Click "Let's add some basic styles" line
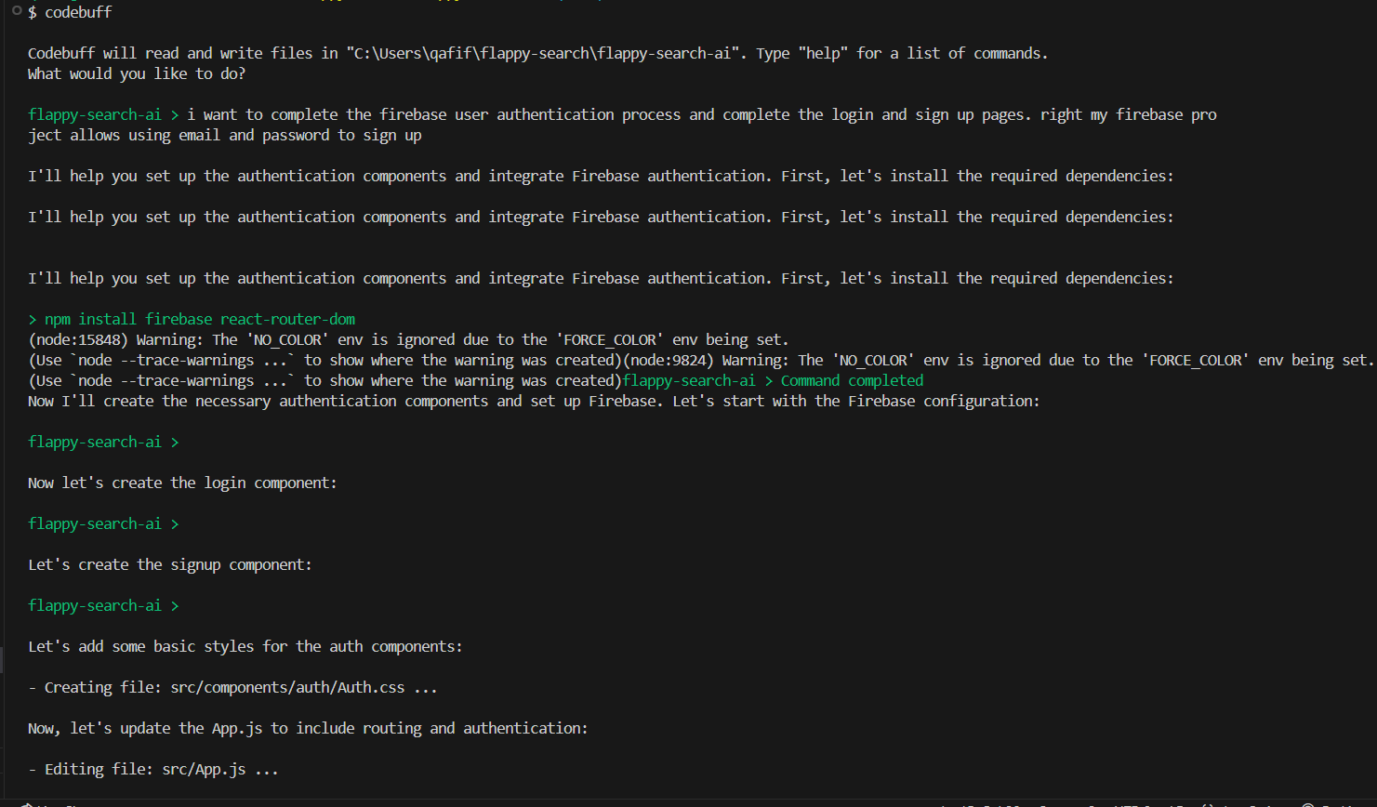Screen dimensions: 1377x807 [245, 647]
